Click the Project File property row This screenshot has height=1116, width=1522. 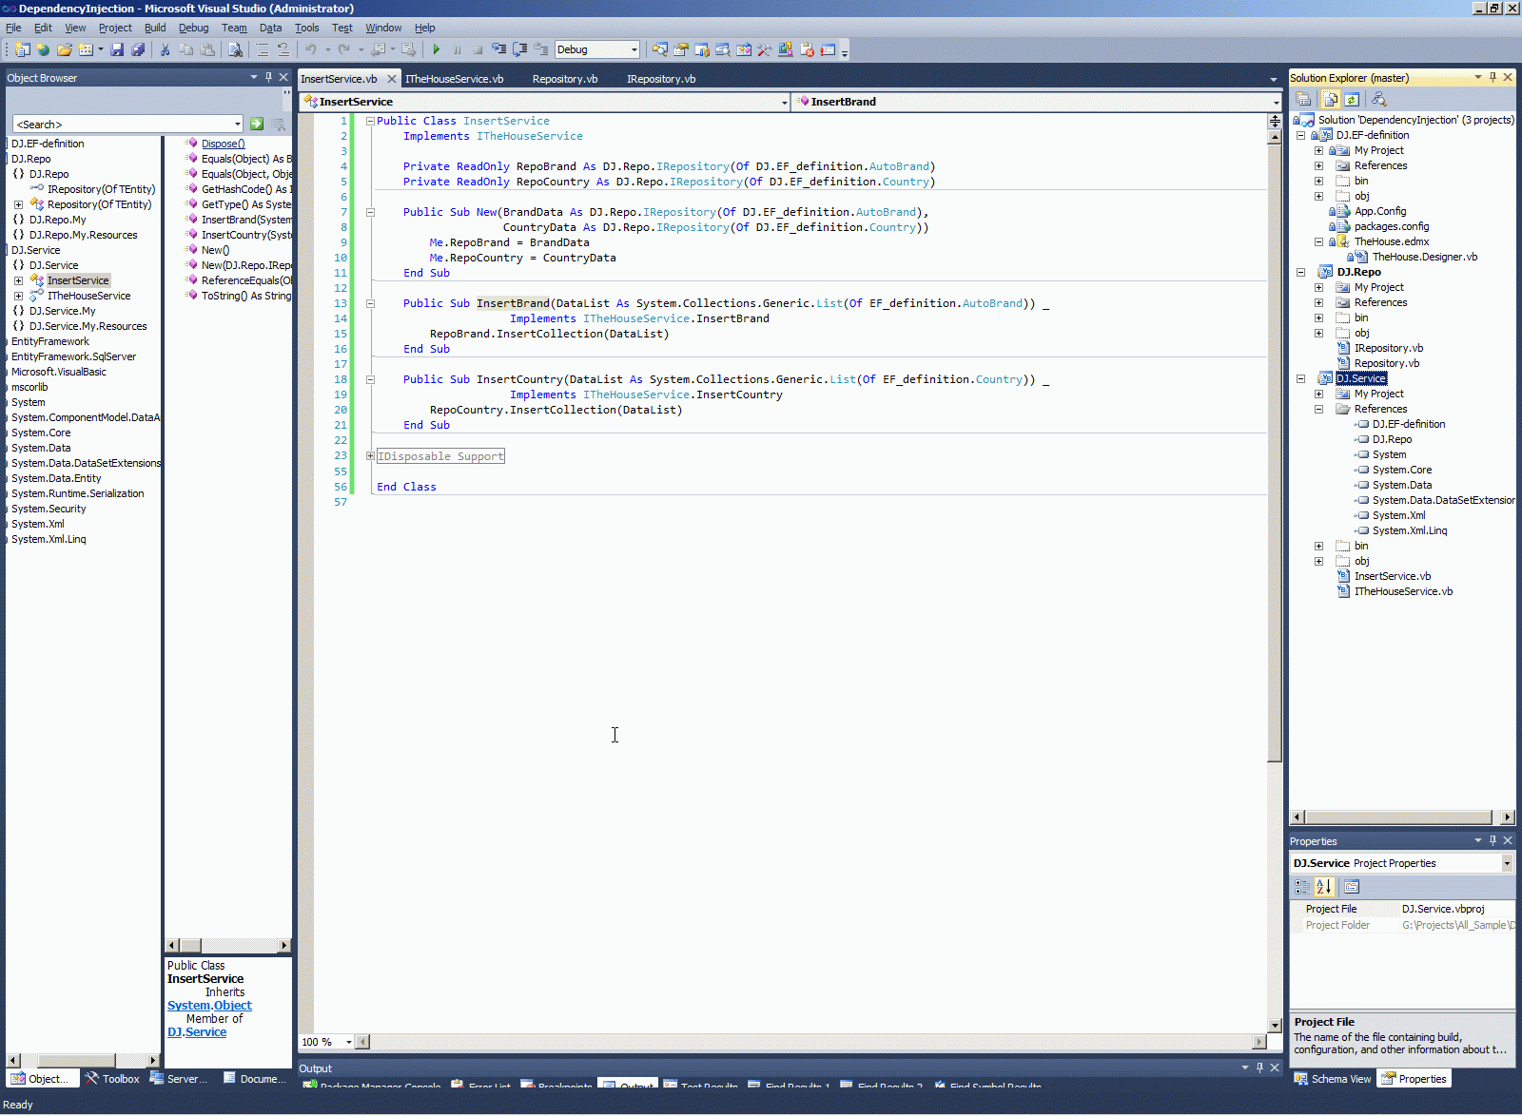pyautogui.click(x=1403, y=909)
